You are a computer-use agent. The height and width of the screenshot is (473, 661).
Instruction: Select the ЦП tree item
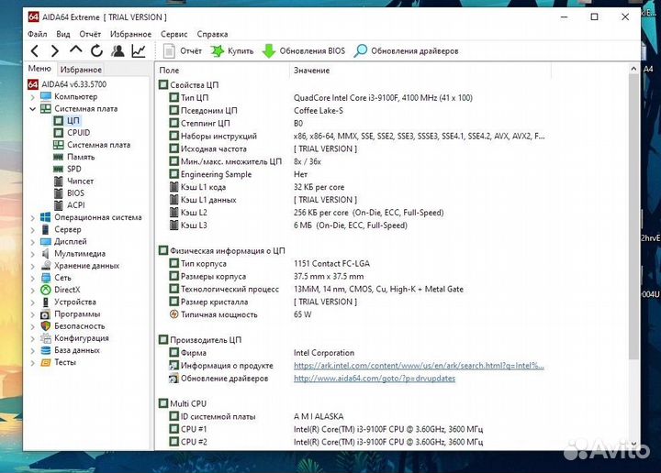click(x=73, y=121)
